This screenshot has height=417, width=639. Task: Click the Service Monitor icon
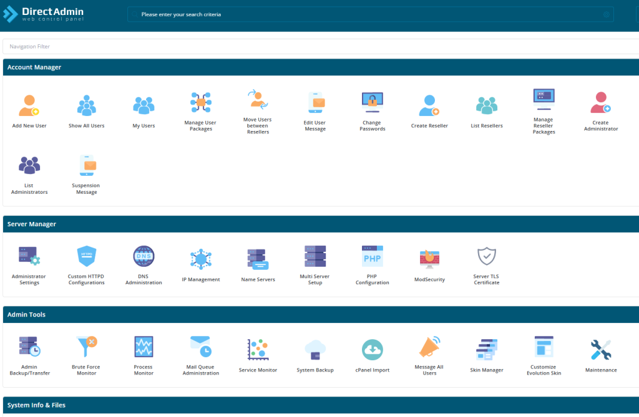(258, 350)
